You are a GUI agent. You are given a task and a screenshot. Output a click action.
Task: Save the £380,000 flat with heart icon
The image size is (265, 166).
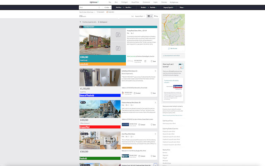coord(153,156)
